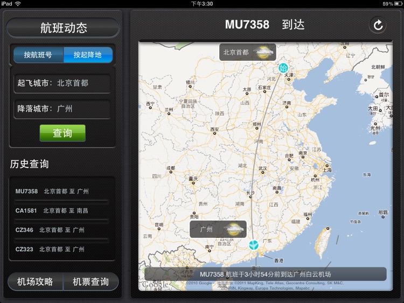Image resolution: width=404 pixels, height=303 pixels.
Task: Tap the MU7358 arrival status banner
Action: click(x=266, y=274)
